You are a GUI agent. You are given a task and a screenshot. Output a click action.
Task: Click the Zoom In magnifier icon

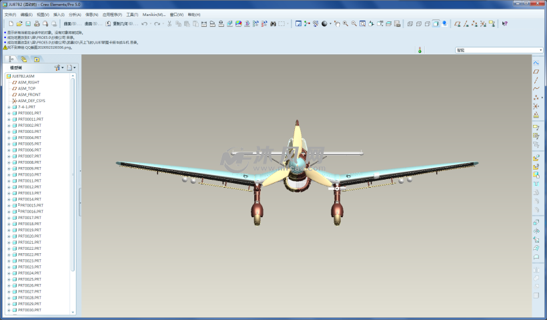coord(345,23)
